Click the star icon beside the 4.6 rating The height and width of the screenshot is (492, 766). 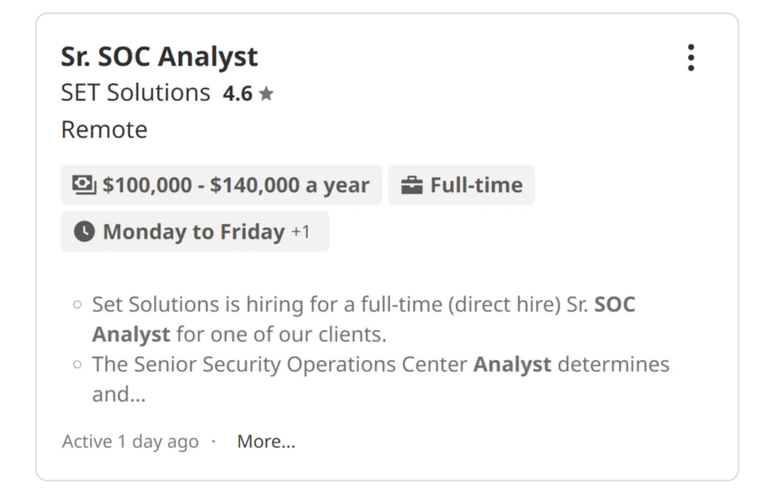[x=266, y=94]
